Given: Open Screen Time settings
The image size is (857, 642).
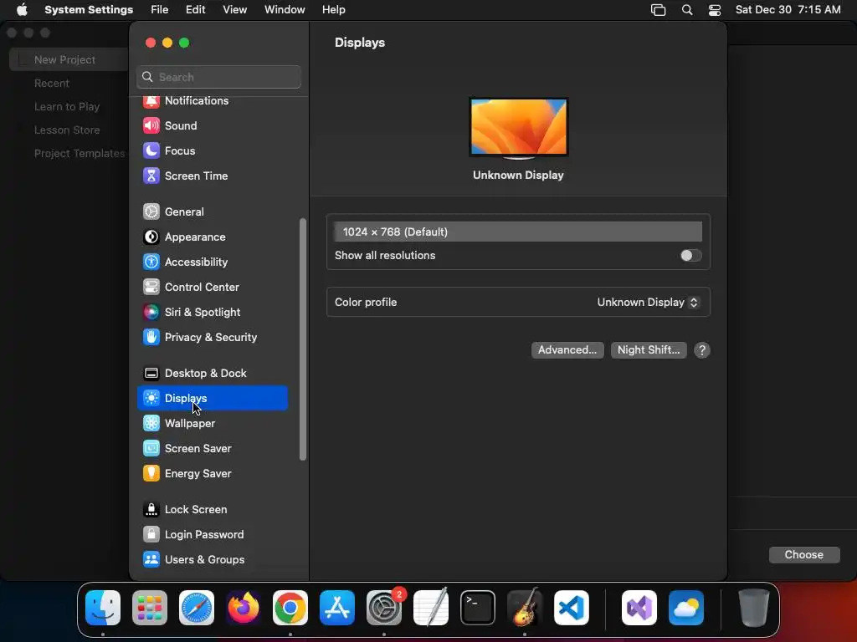Looking at the screenshot, I should point(212,176).
